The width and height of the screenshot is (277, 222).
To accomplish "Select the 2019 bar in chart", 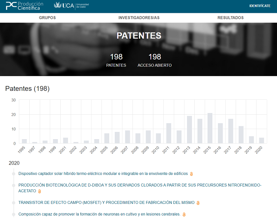I will [x=251, y=140].
